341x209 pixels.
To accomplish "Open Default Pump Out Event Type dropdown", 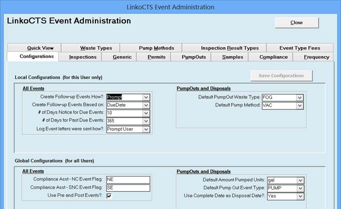I will point(299,188).
